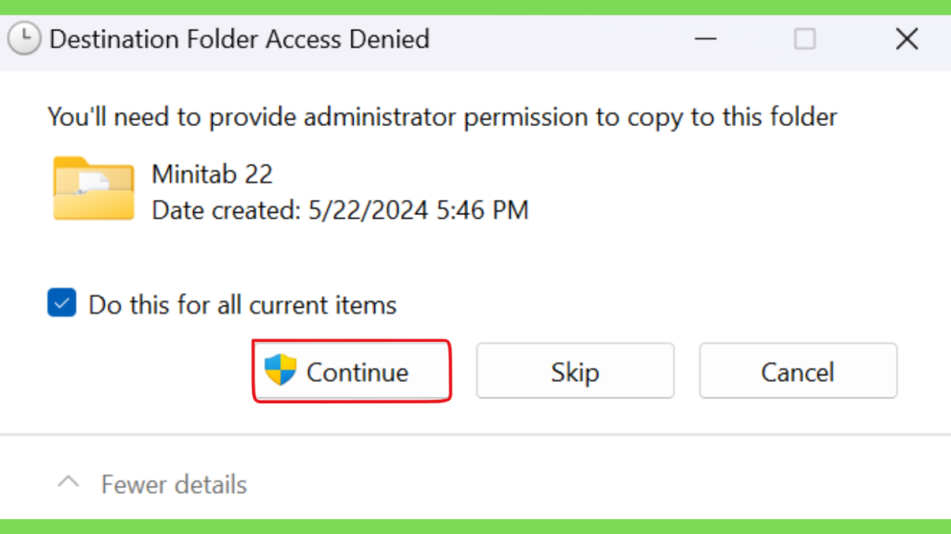Collapse details using the up chevron
The width and height of the screenshot is (951, 534).
coord(69,482)
